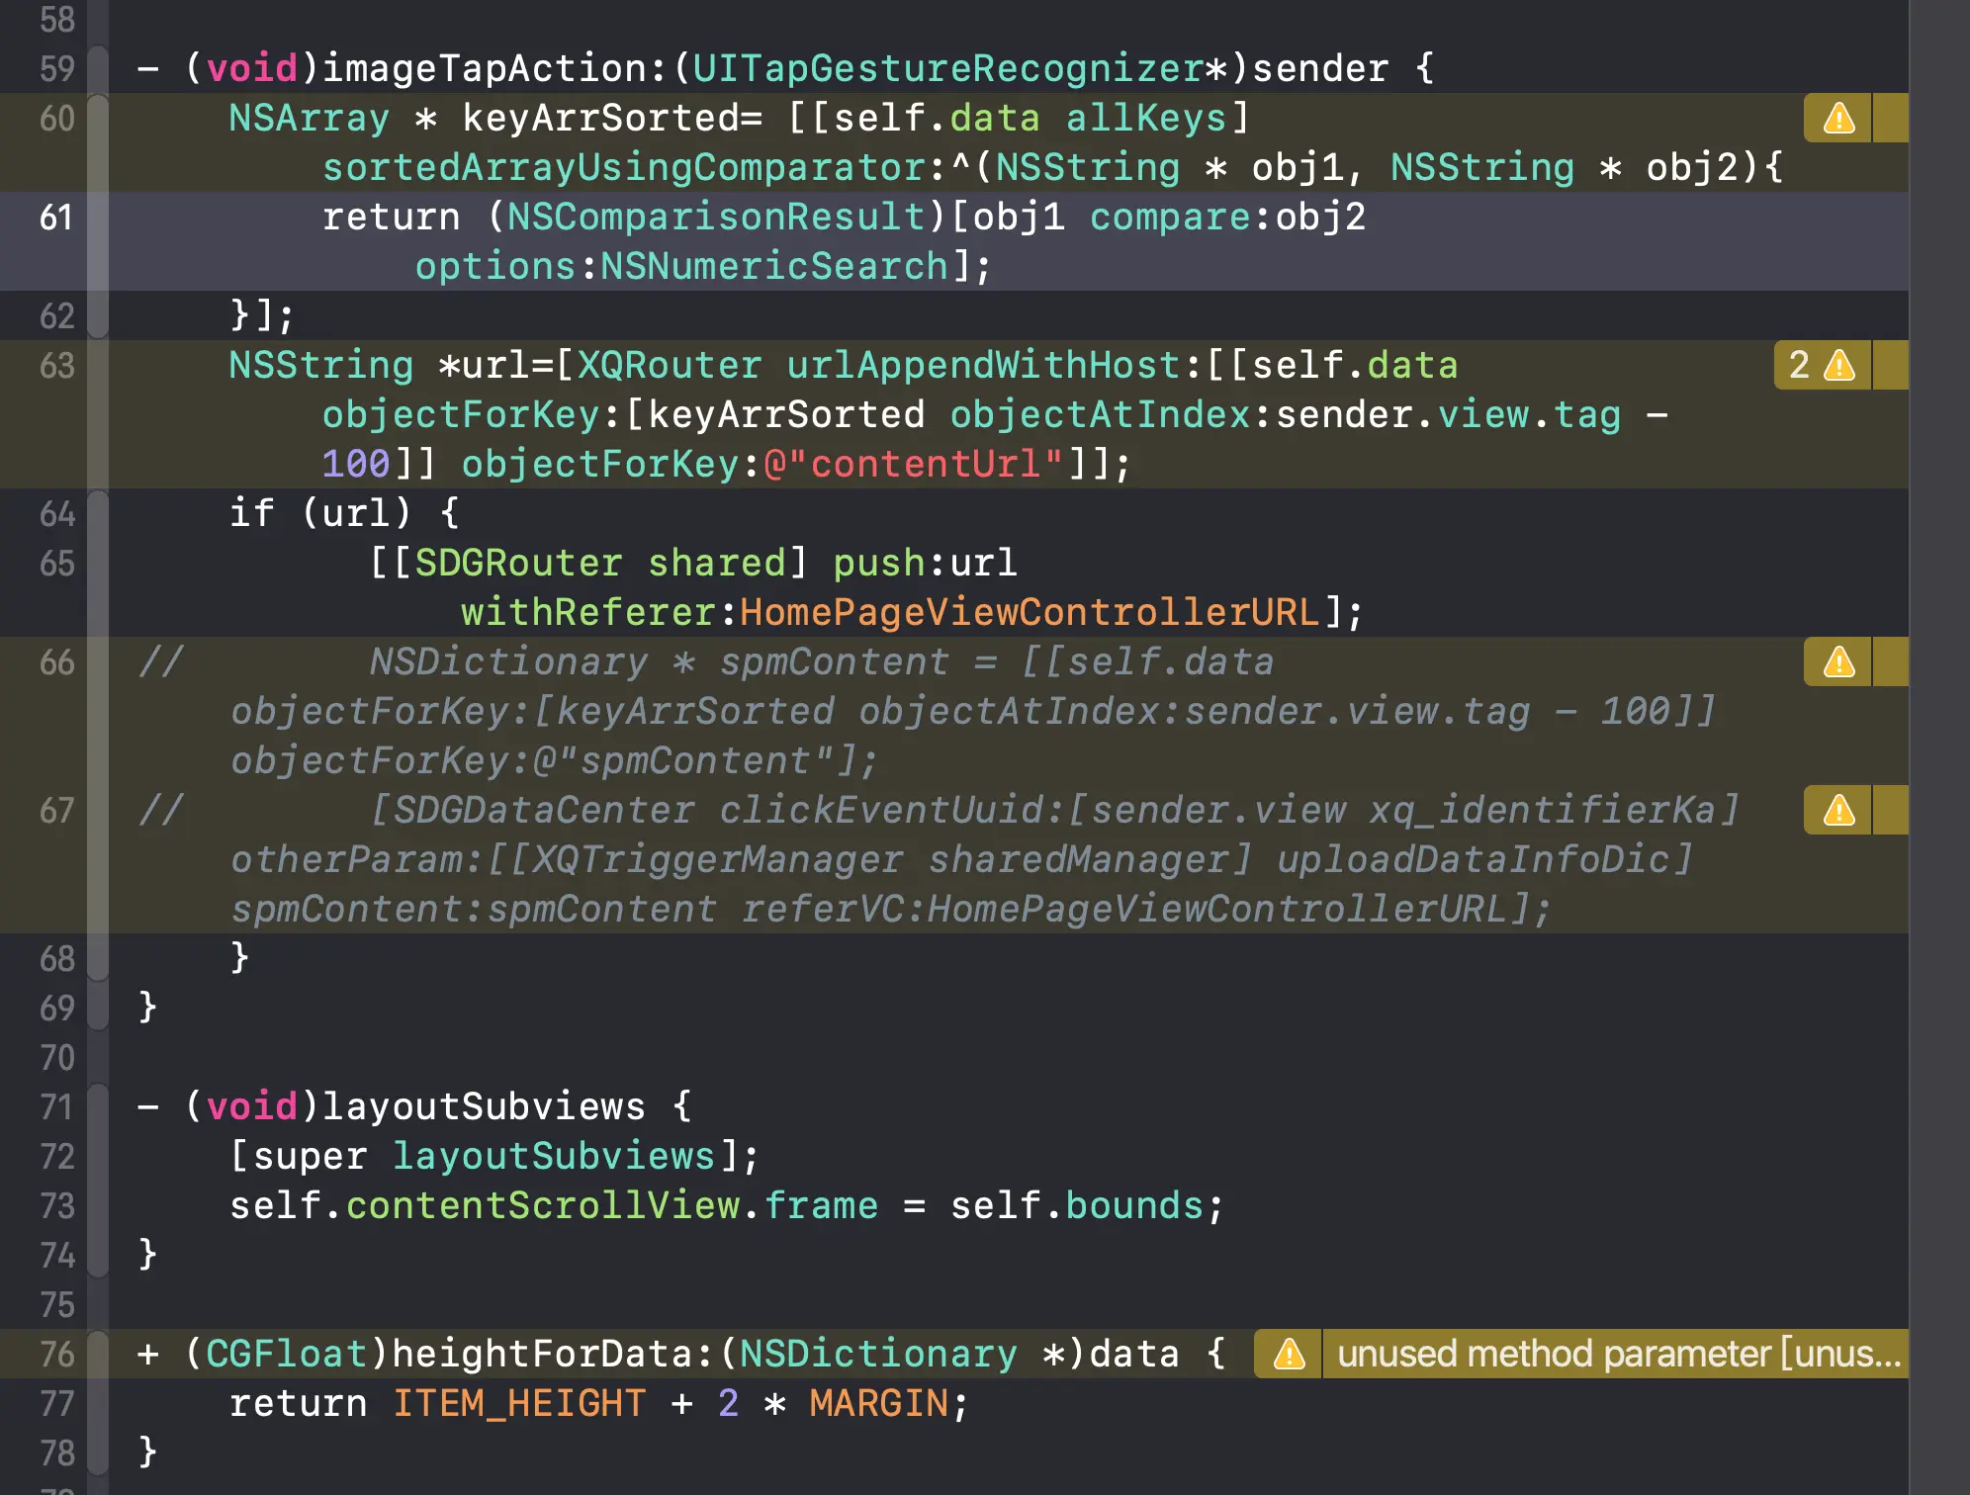Viewport: 1970px width, 1495px height.
Task: Place cursor in the NSNumericSearch option text
Action: [x=773, y=267]
